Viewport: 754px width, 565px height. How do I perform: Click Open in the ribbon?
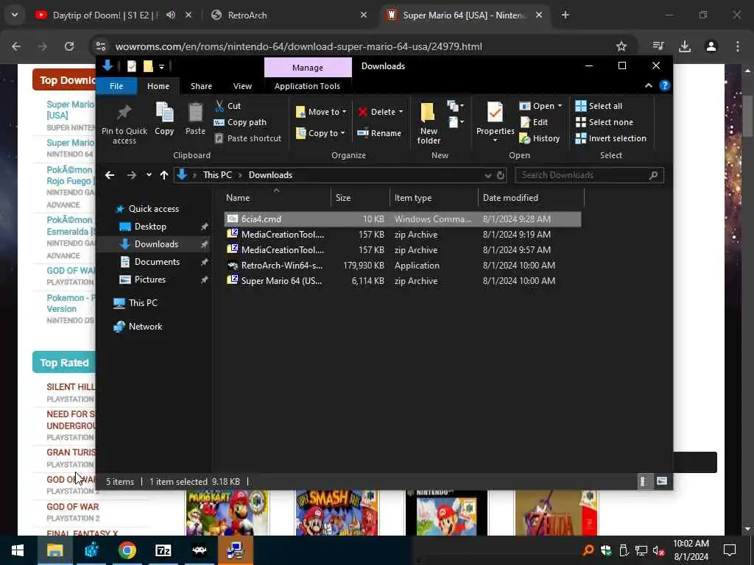point(540,106)
